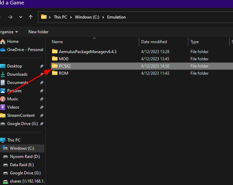Click the PCSX2 folder name

(x=65, y=66)
